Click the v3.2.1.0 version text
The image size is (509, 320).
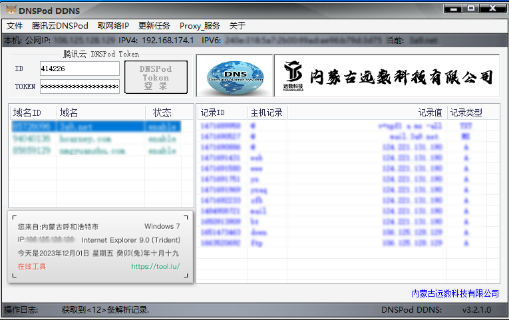(476, 310)
